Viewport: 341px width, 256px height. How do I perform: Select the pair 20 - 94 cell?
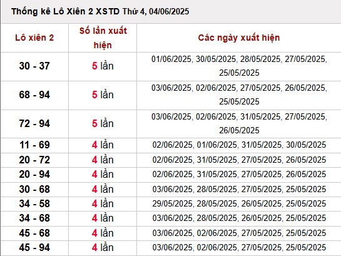point(34,175)
